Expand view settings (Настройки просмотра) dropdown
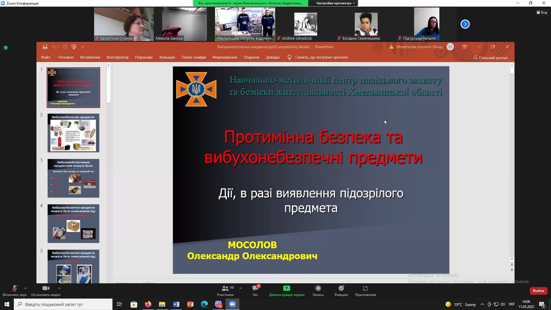Viewport: 551px width, 310px height. coord(335,3)
